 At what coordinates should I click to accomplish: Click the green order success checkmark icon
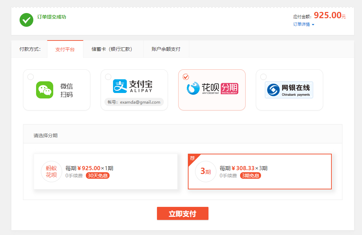pos(26,20)
